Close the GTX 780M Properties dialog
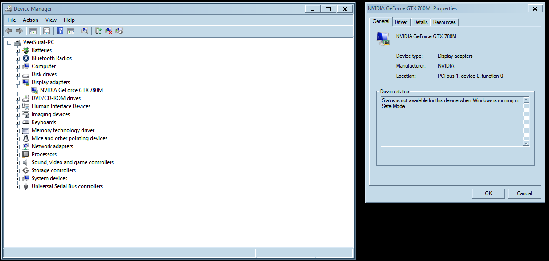This screenshot has width=549, height=261. 534,8
